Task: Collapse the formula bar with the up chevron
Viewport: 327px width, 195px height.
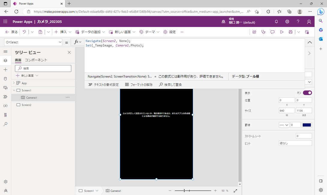Action: pos(310,42)
